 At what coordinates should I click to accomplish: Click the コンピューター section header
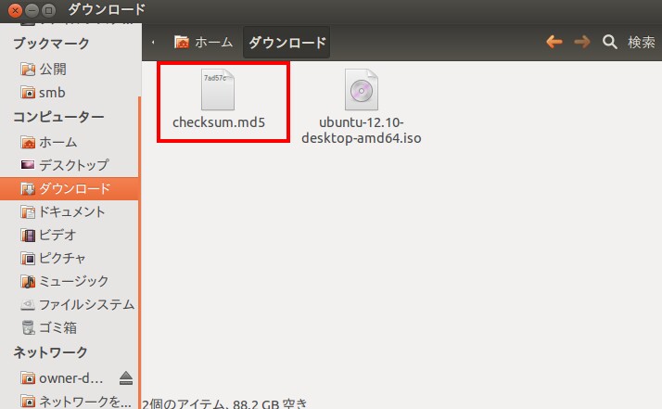click(x=58, y=117)
